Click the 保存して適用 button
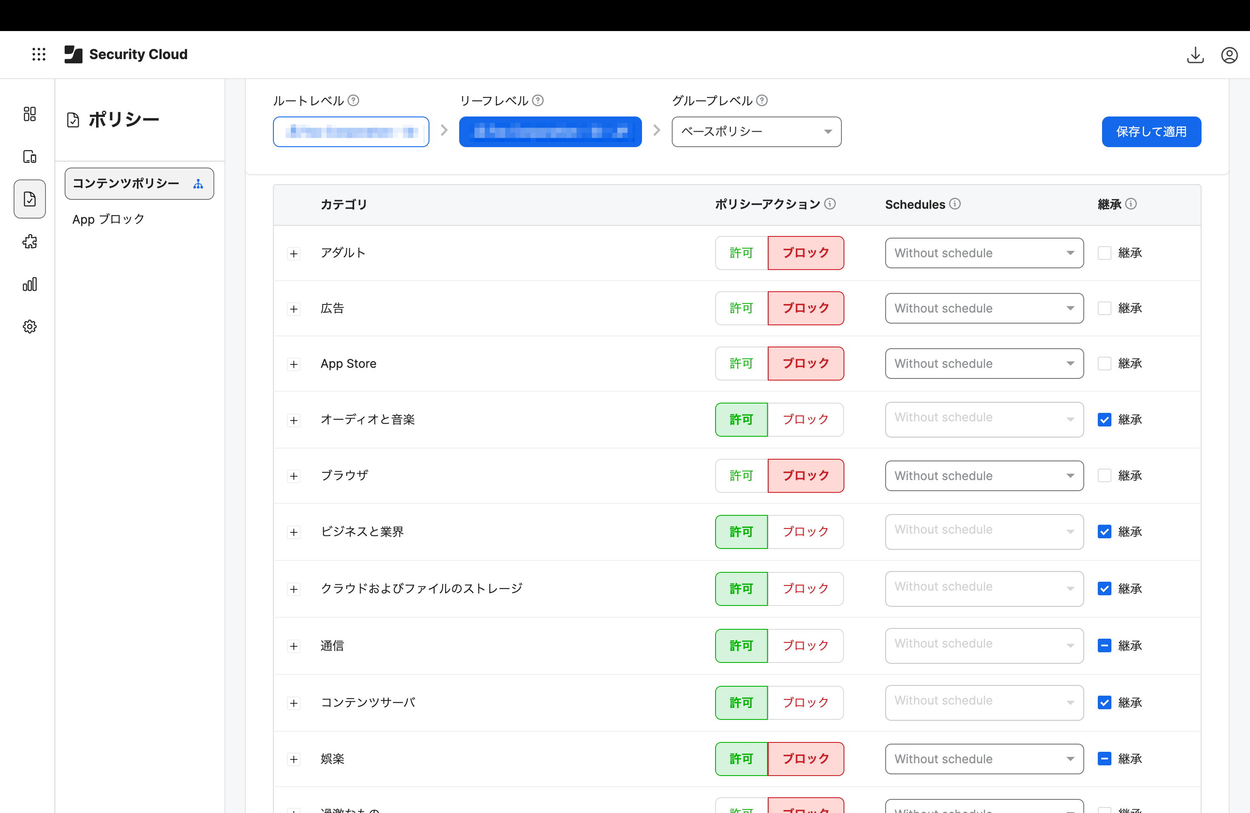Screen dimensions: 1250x813 (x=1151, y=132)
